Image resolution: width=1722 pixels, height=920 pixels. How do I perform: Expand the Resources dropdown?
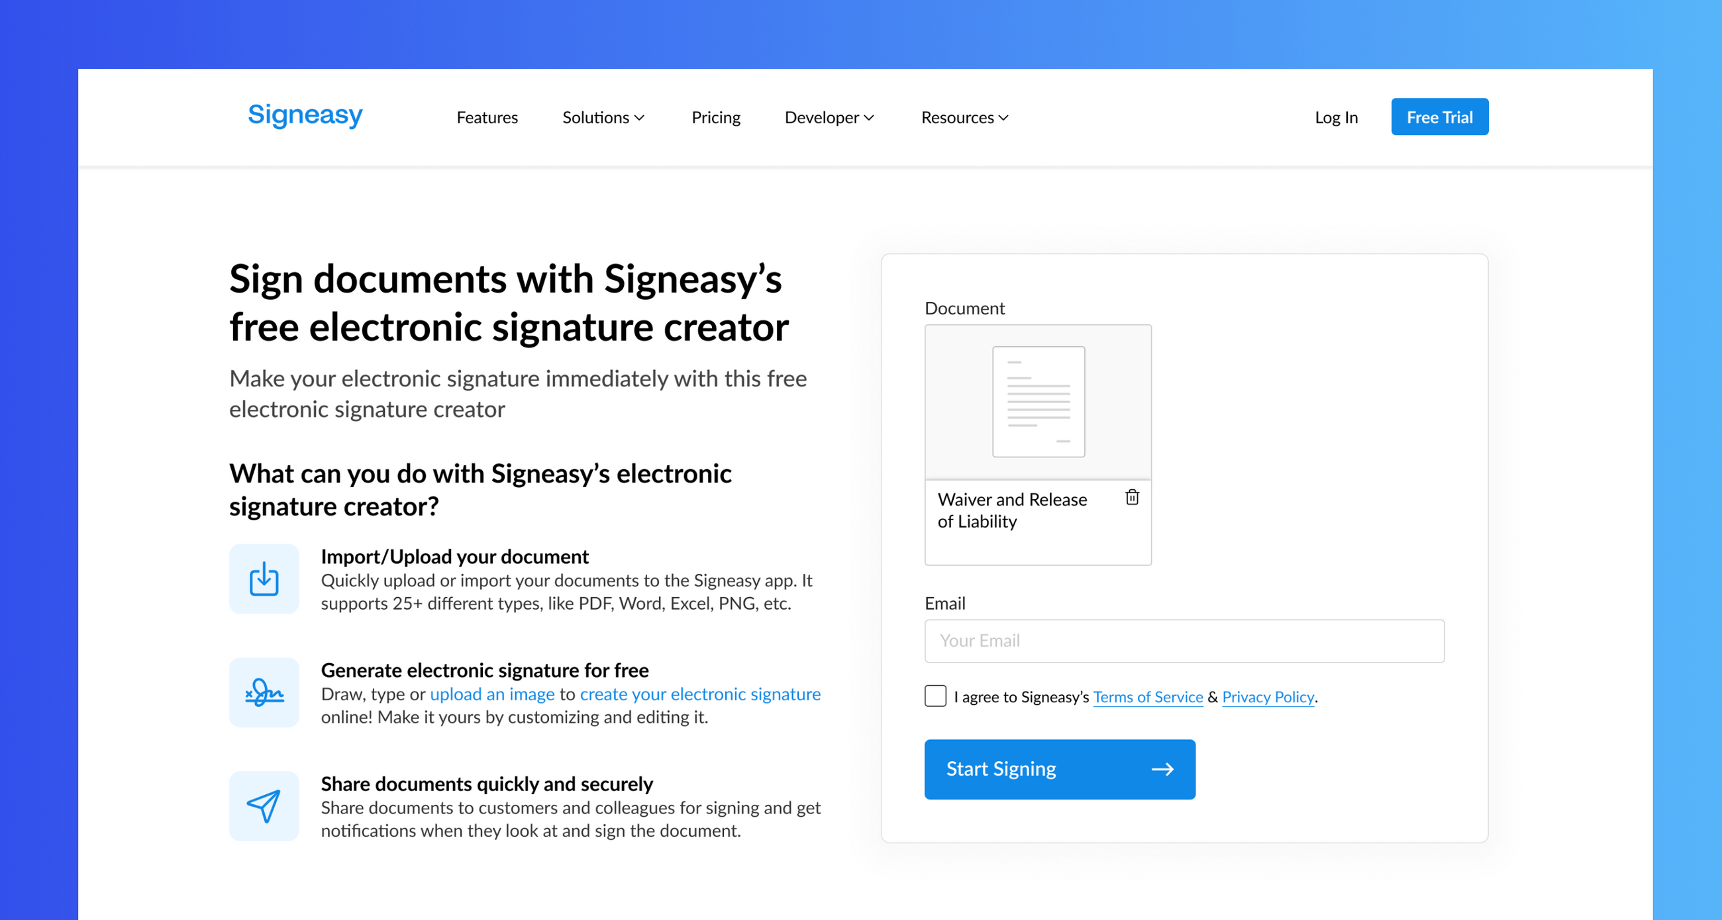(963, 117)
